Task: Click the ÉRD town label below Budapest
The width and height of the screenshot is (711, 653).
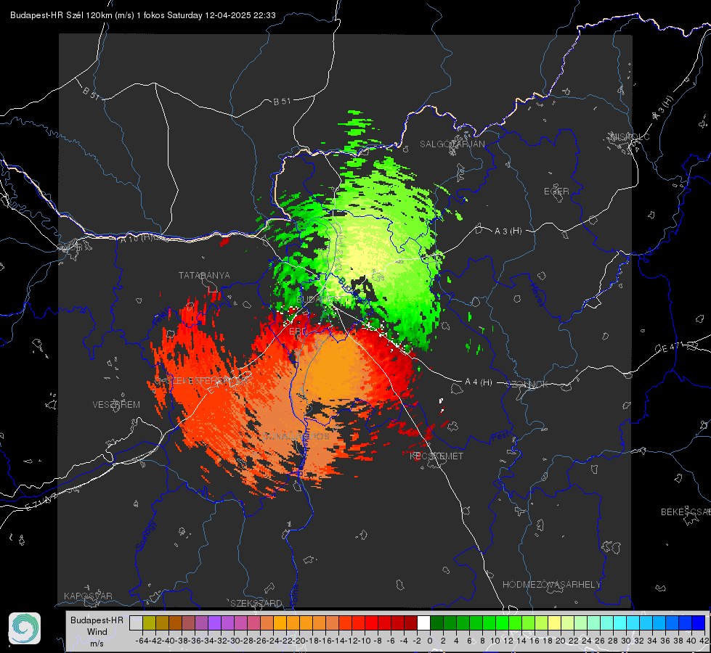Action: [298, 332]
